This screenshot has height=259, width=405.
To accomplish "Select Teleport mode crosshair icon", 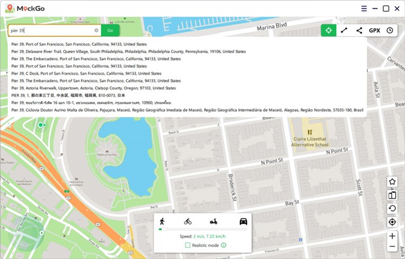I will (329, 30).
